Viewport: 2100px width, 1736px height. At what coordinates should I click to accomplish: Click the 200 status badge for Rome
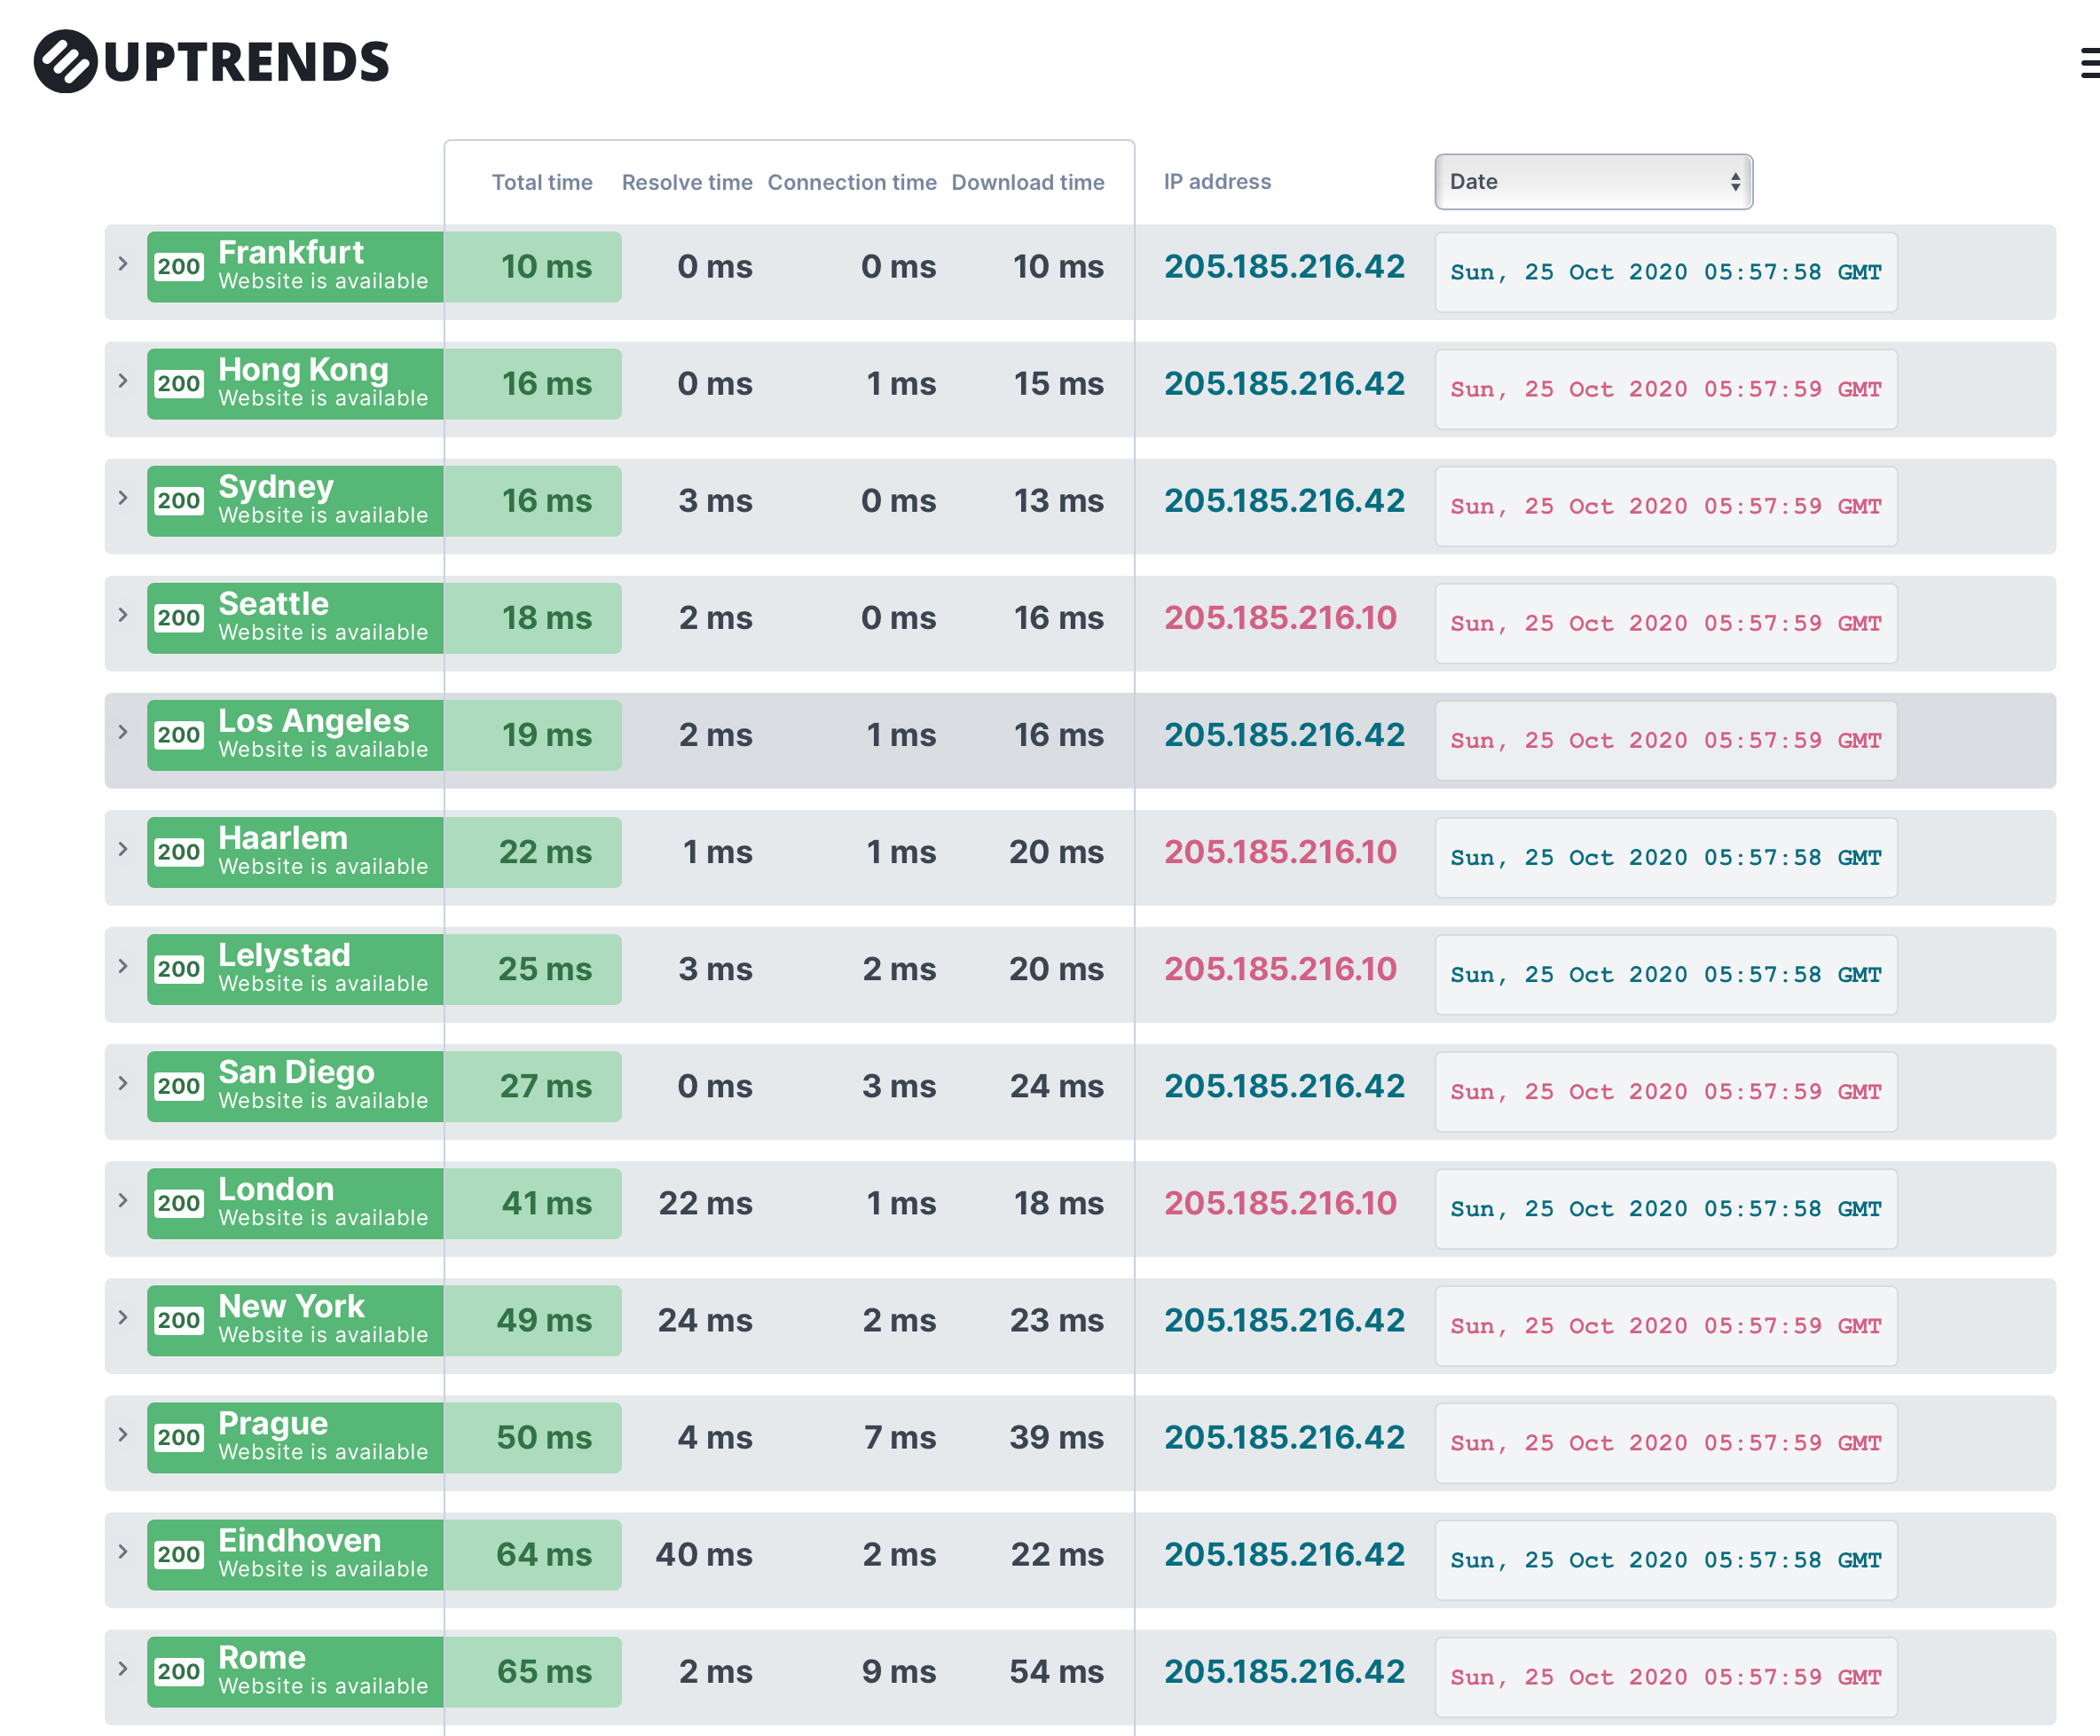coord(179,1671)
